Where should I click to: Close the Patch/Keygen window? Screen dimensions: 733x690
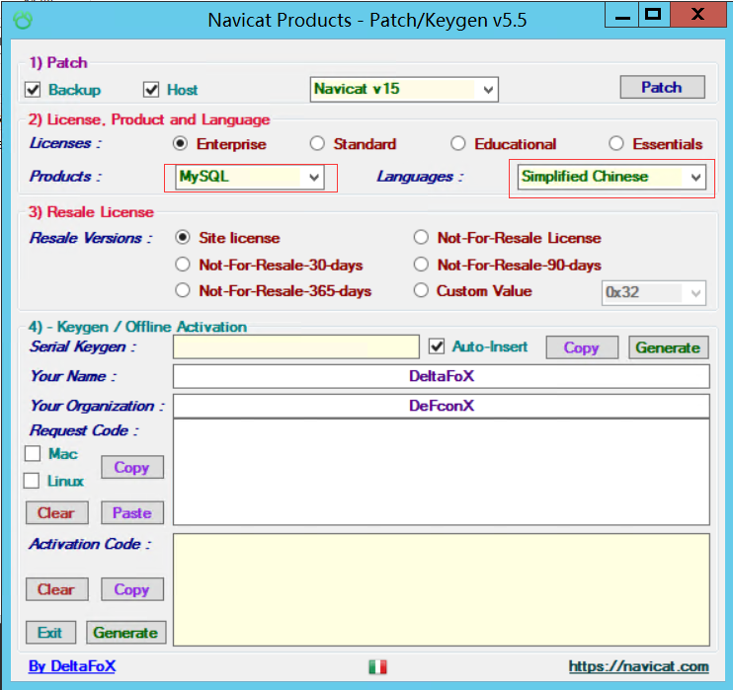pyautogui.click(x=698, y=15)
